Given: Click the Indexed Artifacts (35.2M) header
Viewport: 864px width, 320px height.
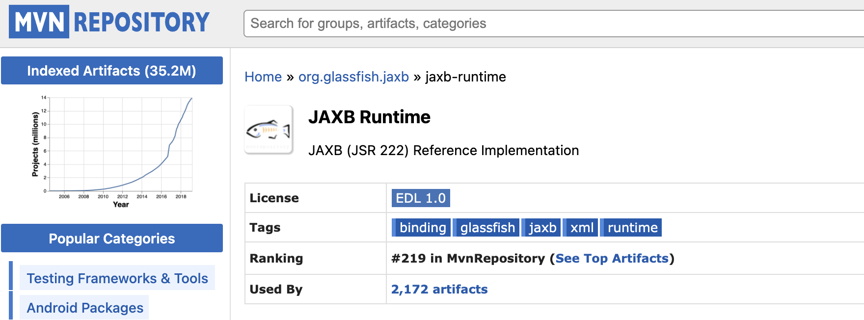Looking at the screenshot, I should click(x=112, y=71).
